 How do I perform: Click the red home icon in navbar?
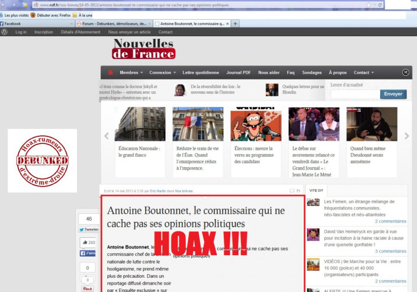[111, 73]
